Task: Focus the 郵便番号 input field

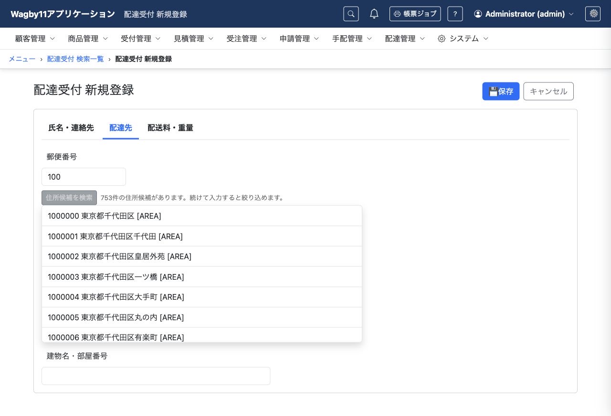Action: 84,177
